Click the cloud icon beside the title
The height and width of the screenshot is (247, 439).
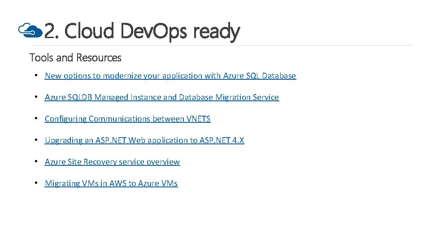point(30,31)
